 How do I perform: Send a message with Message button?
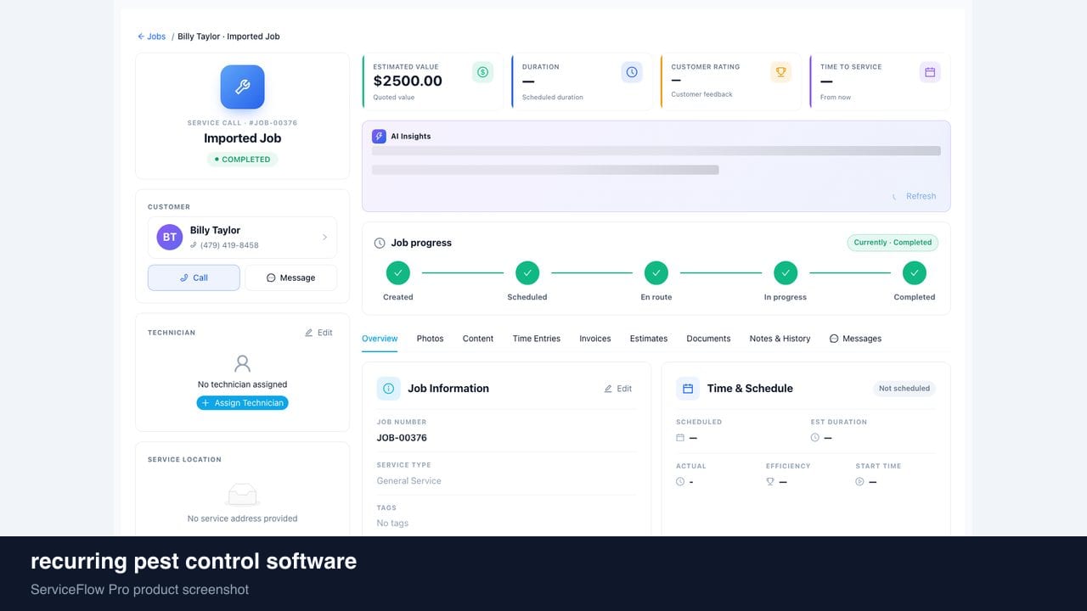(290, 277)
